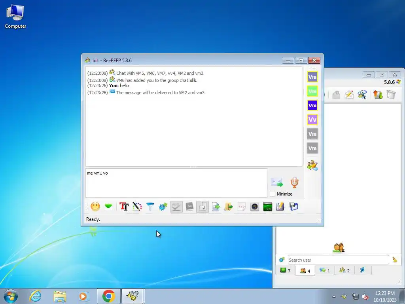
Task: Send a file using document arrow icon
Action: pyautogui.click(x=216, y=207)
